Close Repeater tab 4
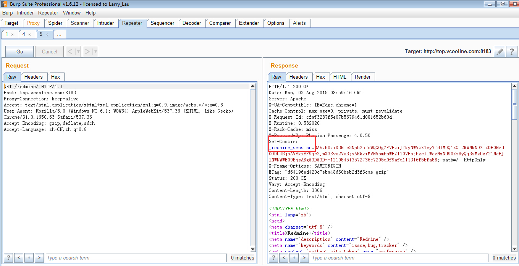This screenshot has width=519, height=266. coord(29,34)
